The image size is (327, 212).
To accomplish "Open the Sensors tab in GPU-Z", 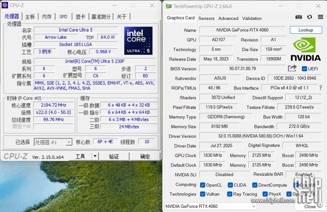I will pyautogui.click(x=206, y=18).
